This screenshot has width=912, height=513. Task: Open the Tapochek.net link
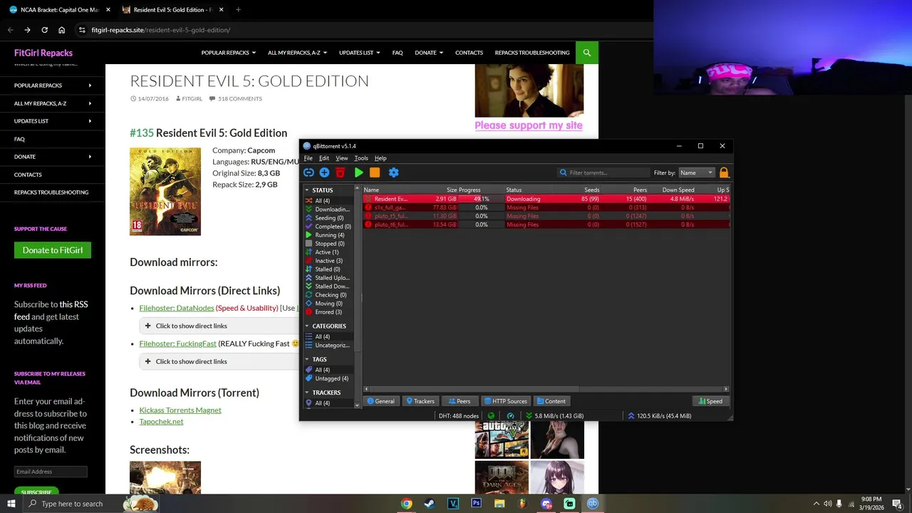click(x=161, y=421)
